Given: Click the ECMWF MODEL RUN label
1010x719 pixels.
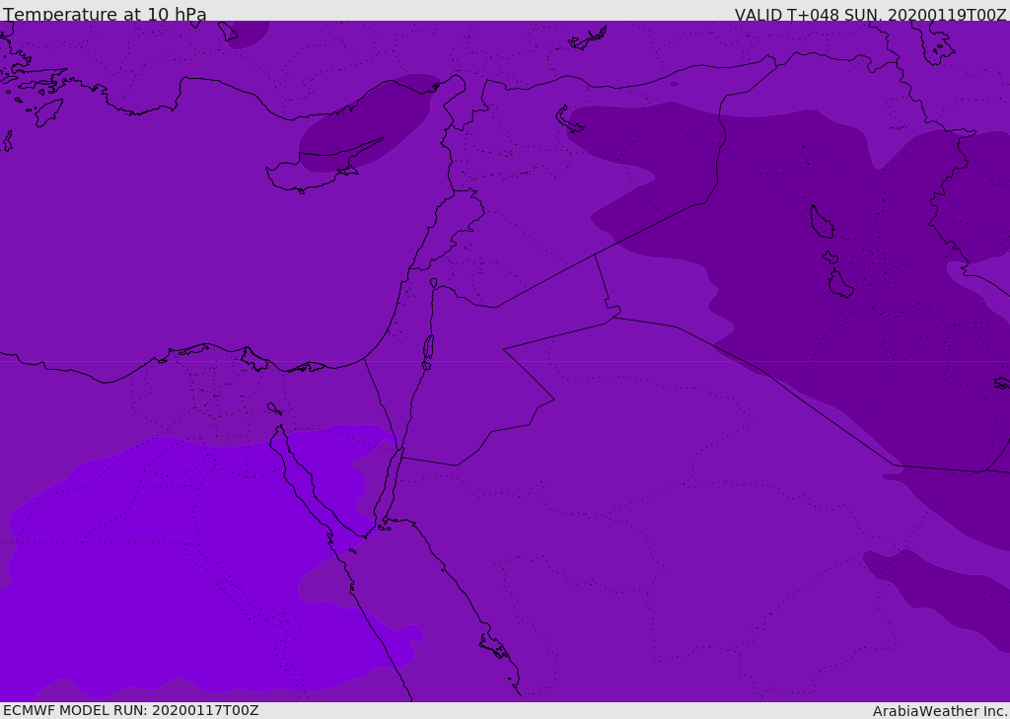Looking at the screenshot, I should [130, 710].
